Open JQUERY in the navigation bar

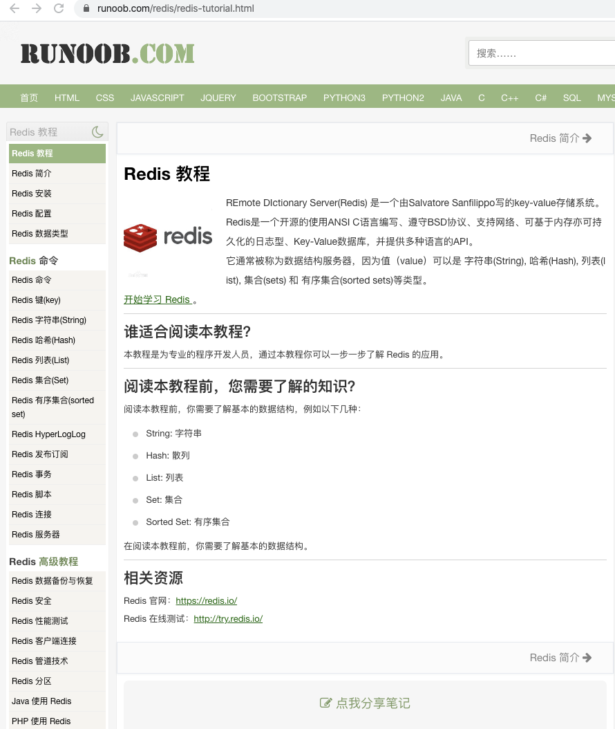click(218, 98)
